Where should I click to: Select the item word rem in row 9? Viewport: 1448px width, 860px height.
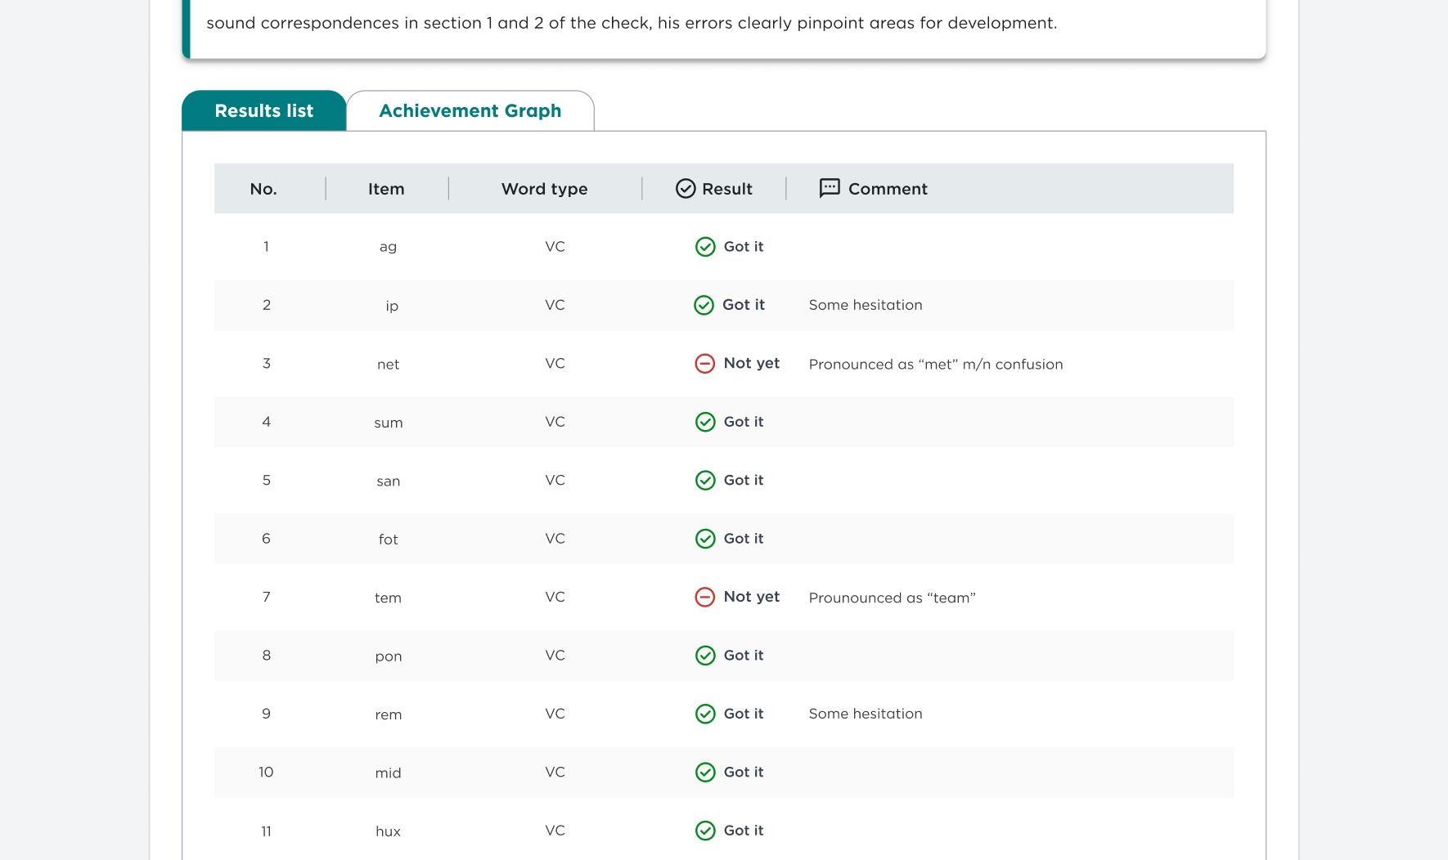coord(389,714)
